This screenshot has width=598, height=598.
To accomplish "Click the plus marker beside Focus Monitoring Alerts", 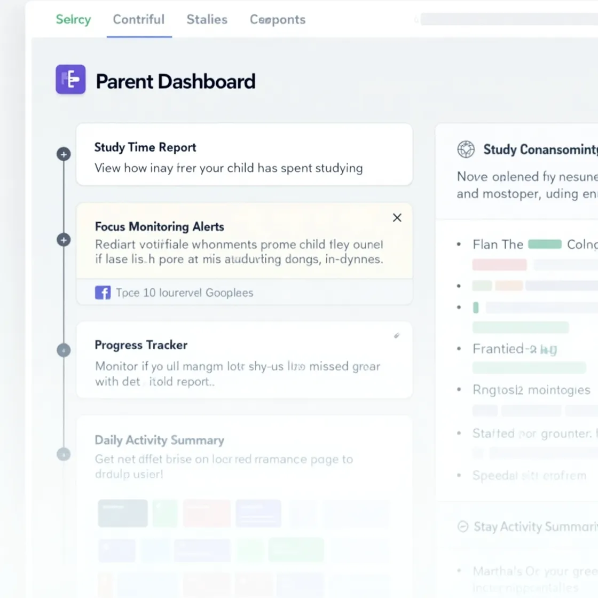I will coord(64,240).
